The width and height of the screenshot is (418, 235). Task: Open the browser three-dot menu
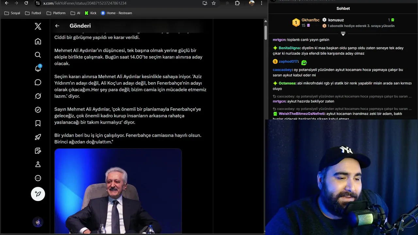pos(261,3)
